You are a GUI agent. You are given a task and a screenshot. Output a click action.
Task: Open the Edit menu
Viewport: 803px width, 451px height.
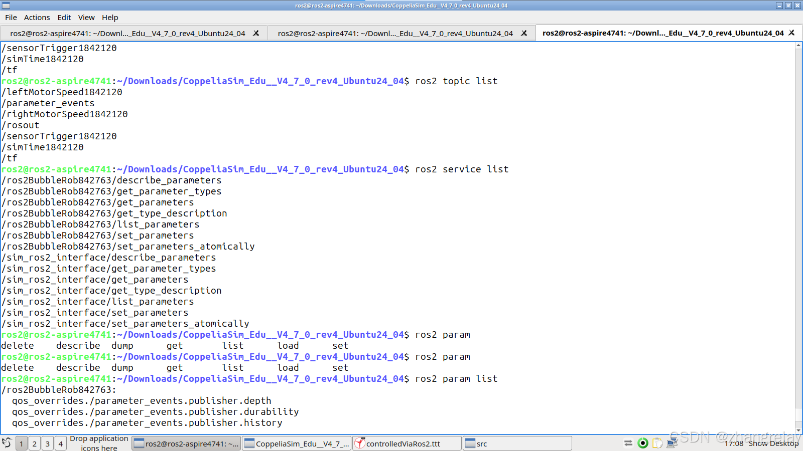click(64, 17)
